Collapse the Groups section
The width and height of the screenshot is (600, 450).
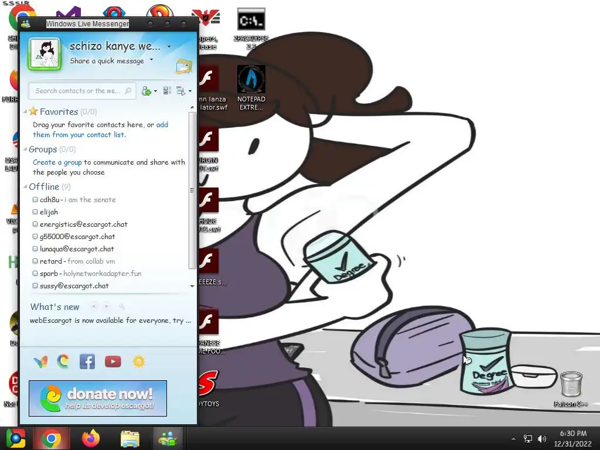point(25,149)
